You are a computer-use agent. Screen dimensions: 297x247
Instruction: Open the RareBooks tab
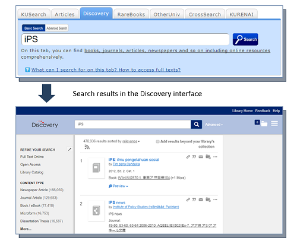131,14
